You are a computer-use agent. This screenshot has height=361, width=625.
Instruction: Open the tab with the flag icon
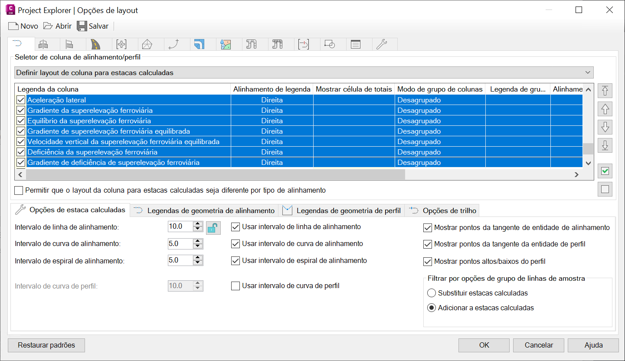(69, 44)
